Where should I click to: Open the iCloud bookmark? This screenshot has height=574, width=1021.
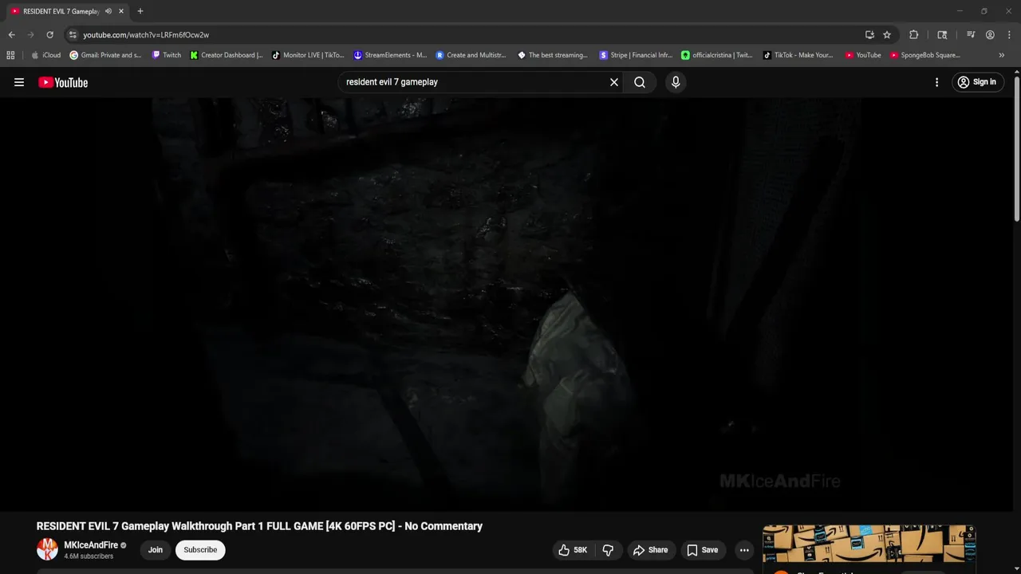pos(46,55)
